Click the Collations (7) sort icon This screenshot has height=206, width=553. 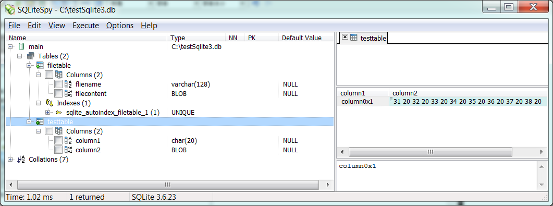[21, 160]
